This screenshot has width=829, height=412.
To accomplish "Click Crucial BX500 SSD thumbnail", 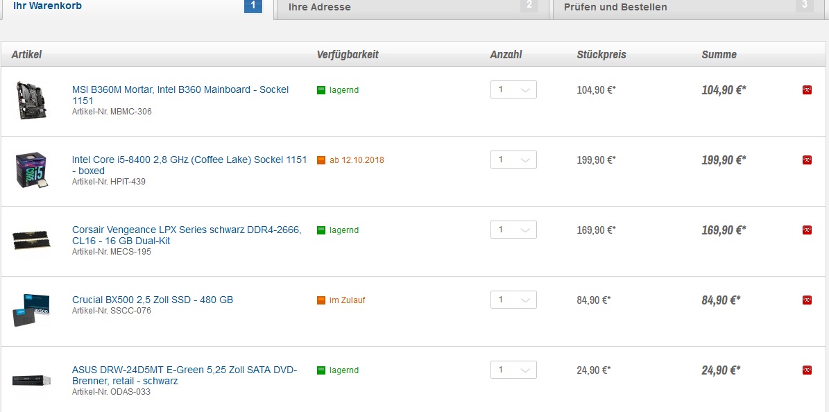I will [x=31, y=310].
